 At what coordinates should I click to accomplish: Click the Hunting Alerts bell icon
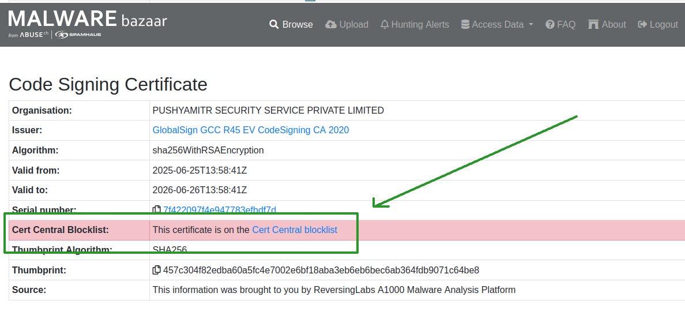pos(385,24)
